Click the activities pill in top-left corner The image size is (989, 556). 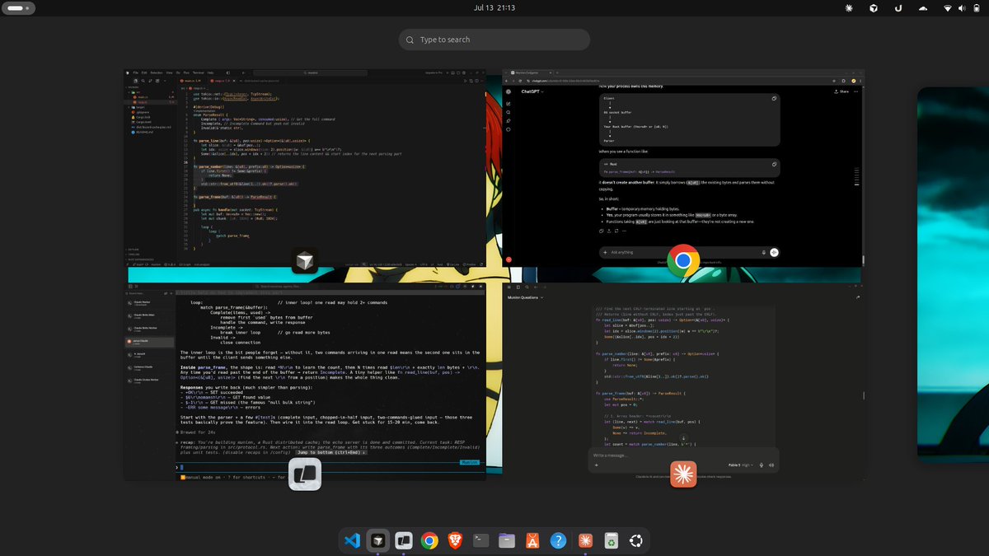tap(18, 7)
